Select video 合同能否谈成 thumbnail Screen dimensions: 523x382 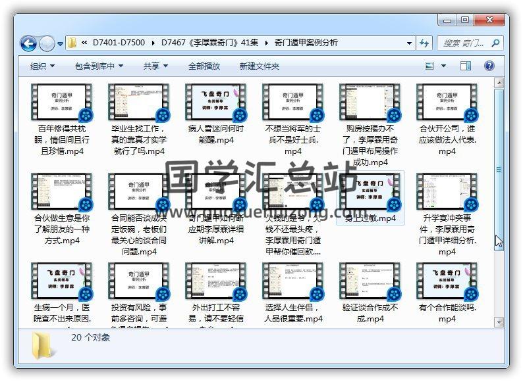139,191
